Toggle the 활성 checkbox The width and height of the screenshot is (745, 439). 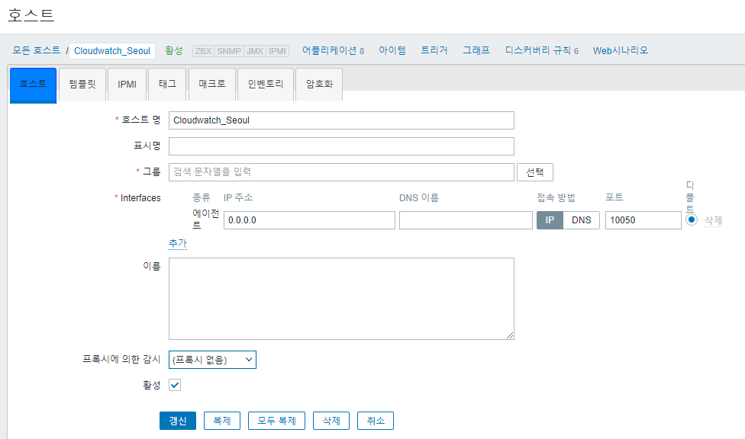(x=175, y=386)
